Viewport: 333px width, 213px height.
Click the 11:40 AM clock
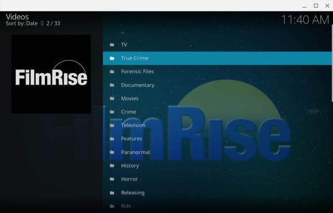pyautogui.click(x=305, y=20)
